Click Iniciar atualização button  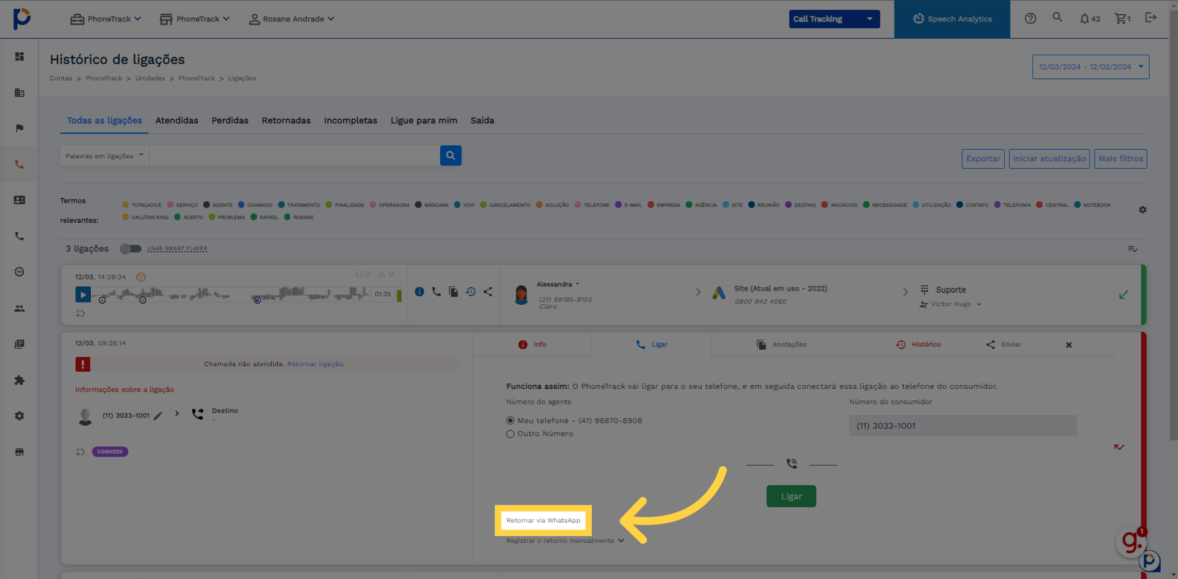pyautogui.click(x=1050, y=159)
